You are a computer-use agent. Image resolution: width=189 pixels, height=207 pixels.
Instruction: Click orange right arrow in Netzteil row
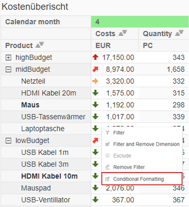(x=95, y=81)
